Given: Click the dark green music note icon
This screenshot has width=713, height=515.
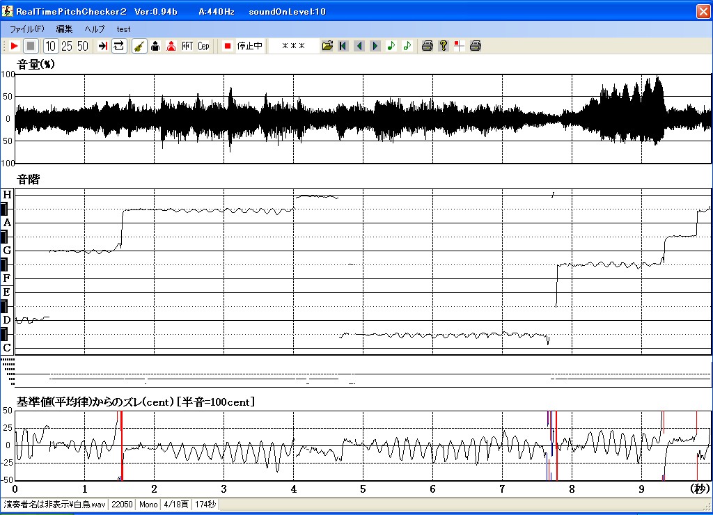Looking at the screenshot, I should [391, 46].
